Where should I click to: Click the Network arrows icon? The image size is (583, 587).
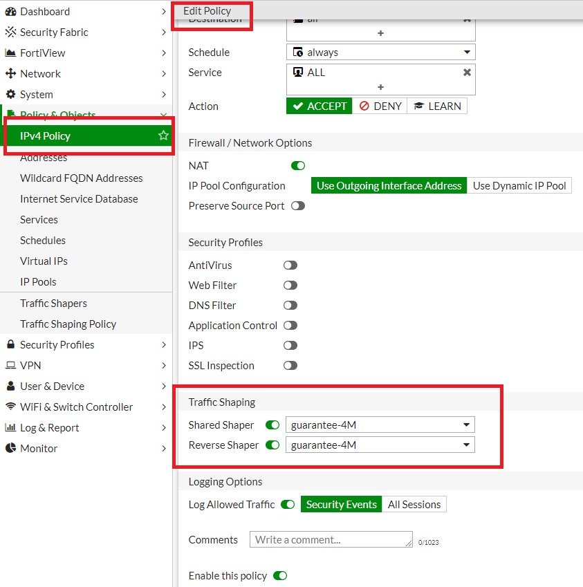coord(11,73)
